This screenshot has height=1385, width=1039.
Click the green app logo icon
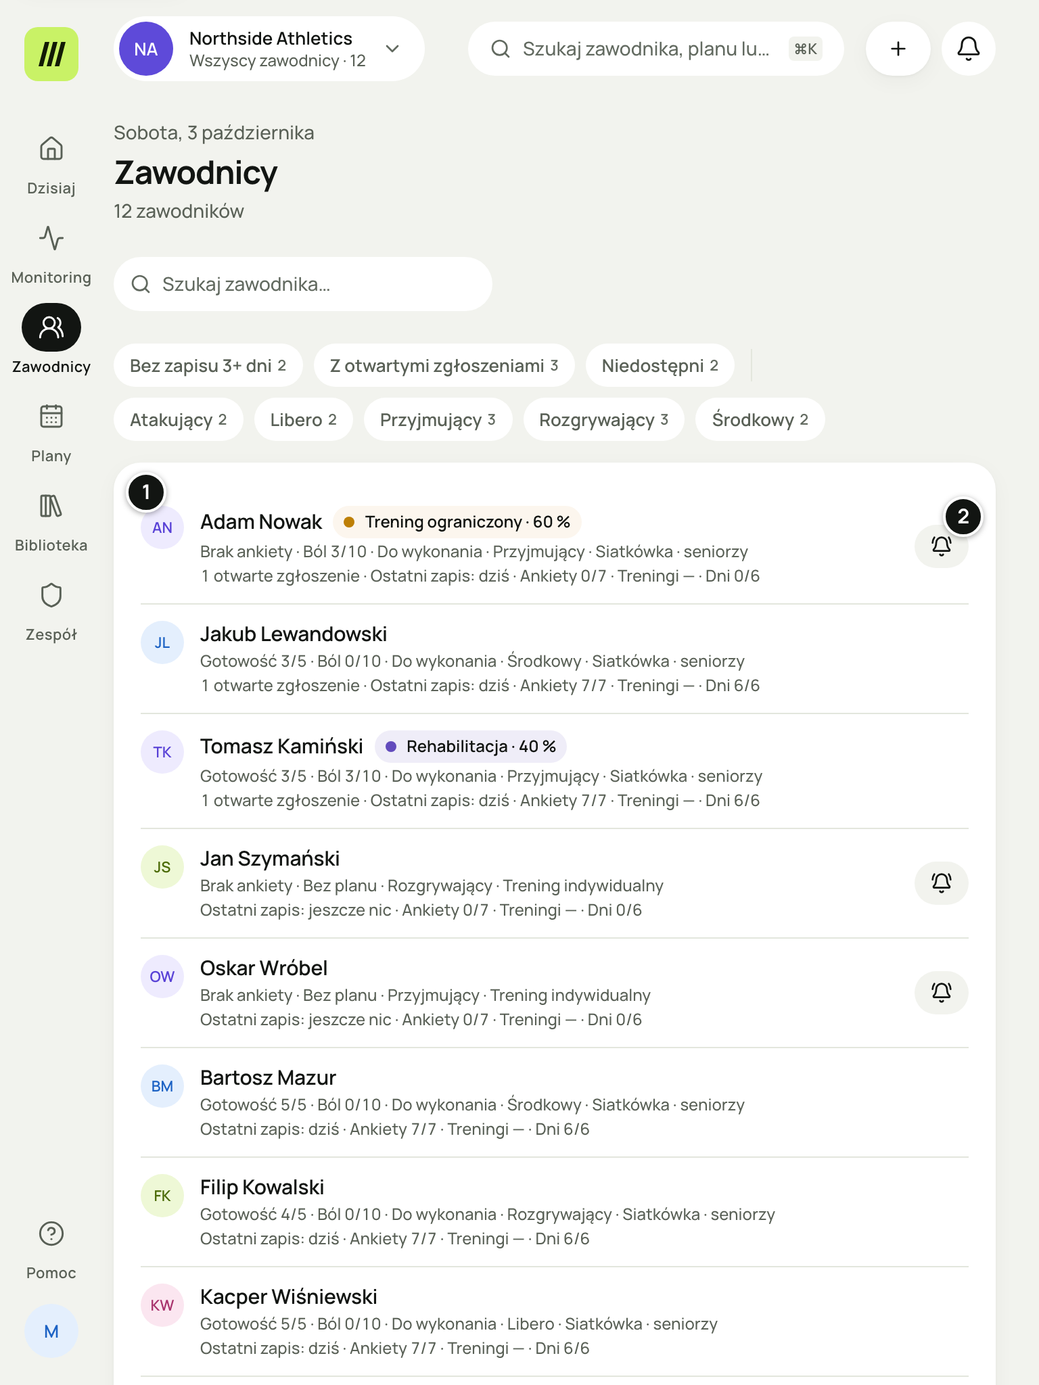51,54
